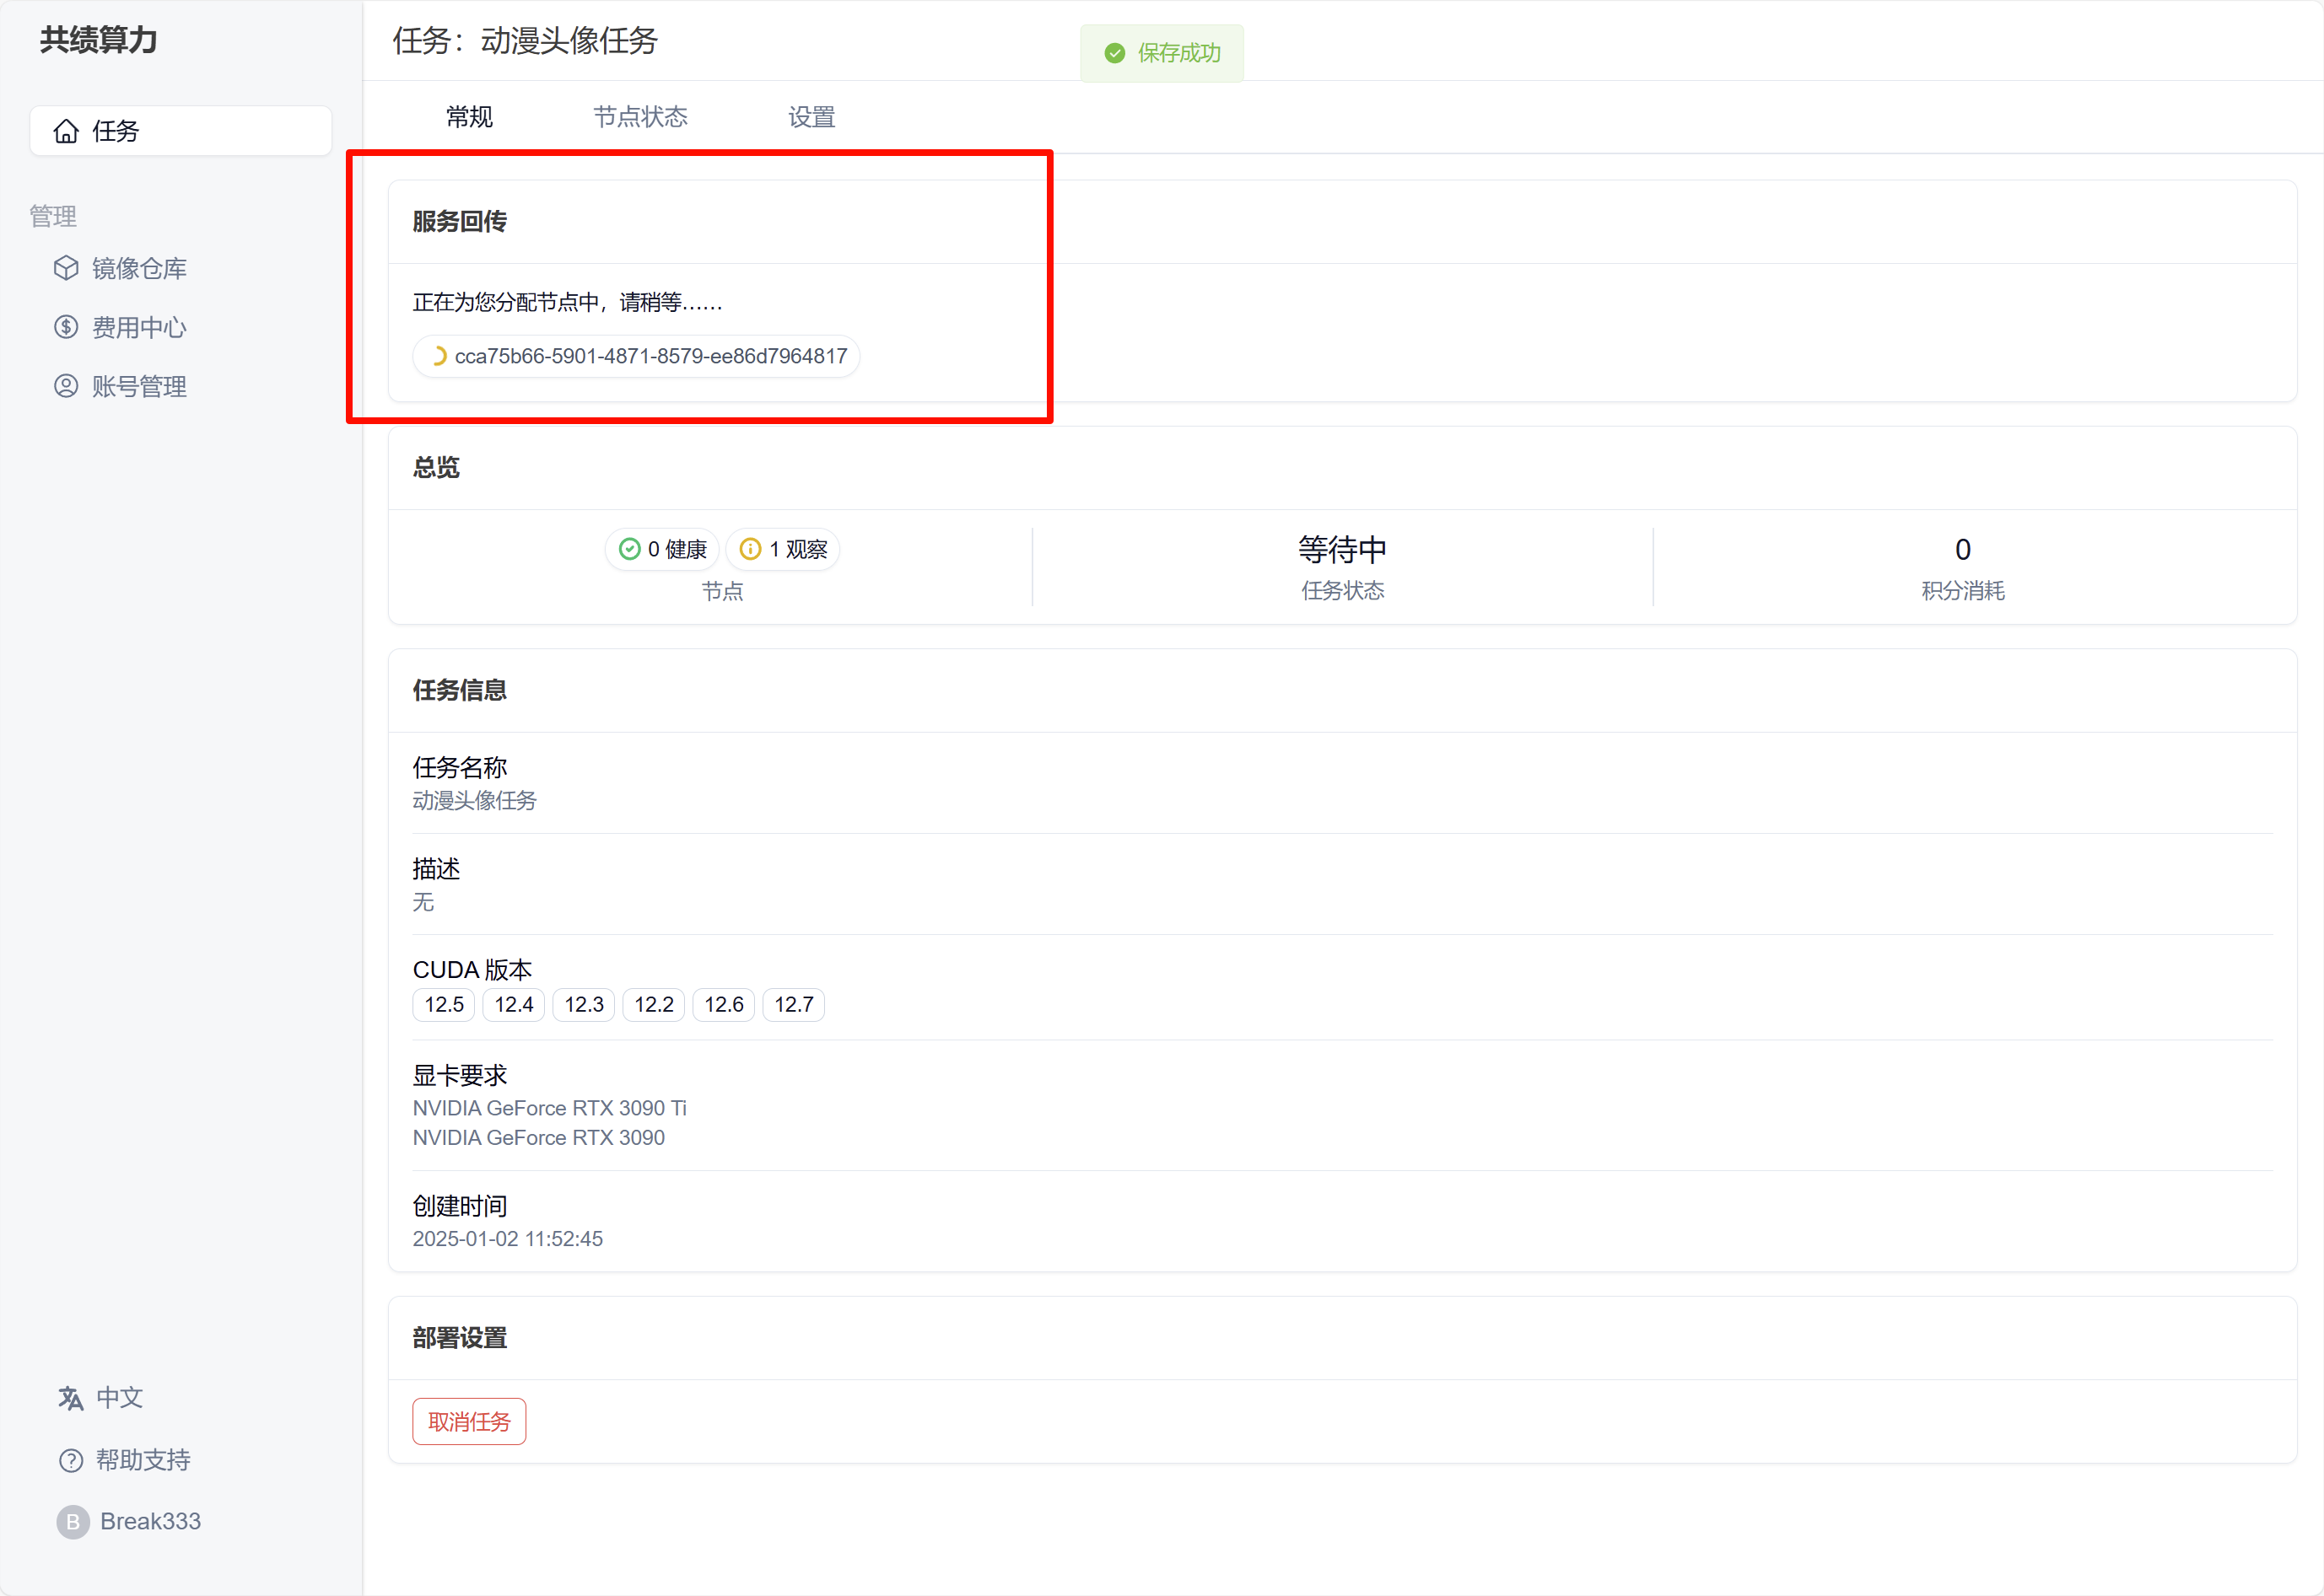Screen dimensions: 2324x1596
Task: Click the 描述 value 无
Action: pyautogui.click(x=423, y=902)
